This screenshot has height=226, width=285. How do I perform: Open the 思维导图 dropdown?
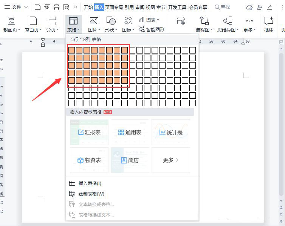(228, 24)
